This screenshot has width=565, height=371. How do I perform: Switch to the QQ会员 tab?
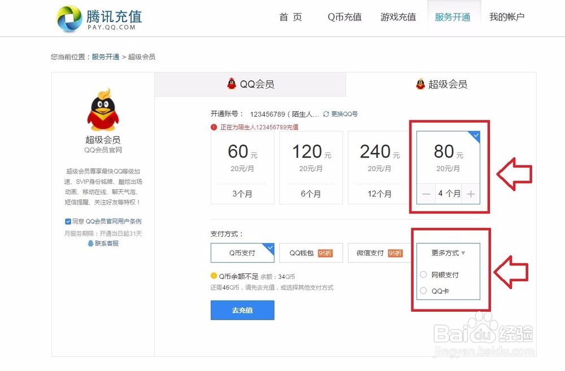[x=250, y=84]
